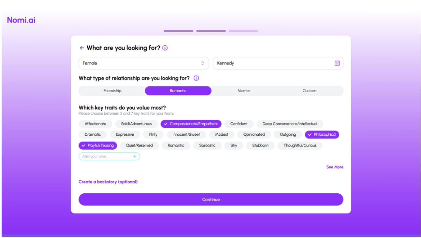Click info icon next to 'What are you looking for?'
Image resolution: width=421 pixels, height=238 pixels.
click(x=165, y=48)
